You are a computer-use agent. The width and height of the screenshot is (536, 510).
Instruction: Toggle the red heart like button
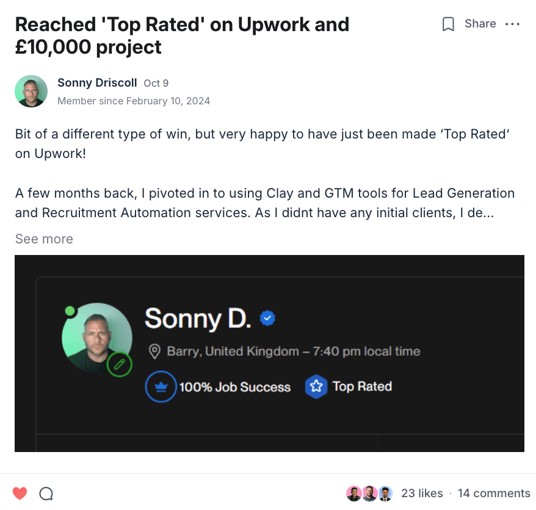click(x=20, y=493)
